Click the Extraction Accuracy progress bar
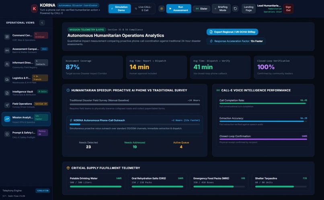The image size is (324, 200). click(263, 122)
